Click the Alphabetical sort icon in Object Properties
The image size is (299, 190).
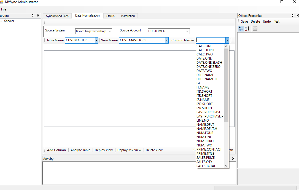click(247, 29)
